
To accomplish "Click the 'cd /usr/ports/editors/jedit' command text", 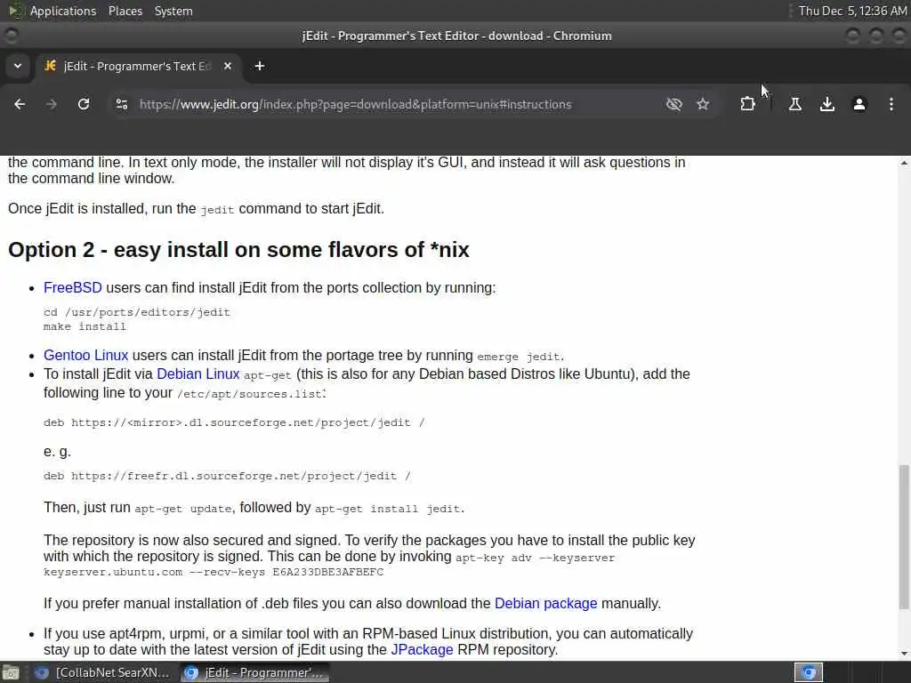I will [137, 312].
